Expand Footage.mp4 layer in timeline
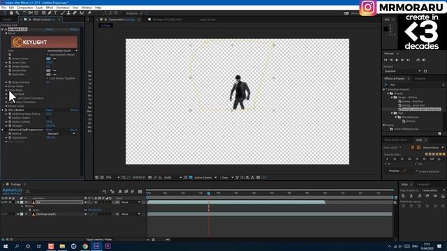447x251 pixels. click(x=18, y=214)
